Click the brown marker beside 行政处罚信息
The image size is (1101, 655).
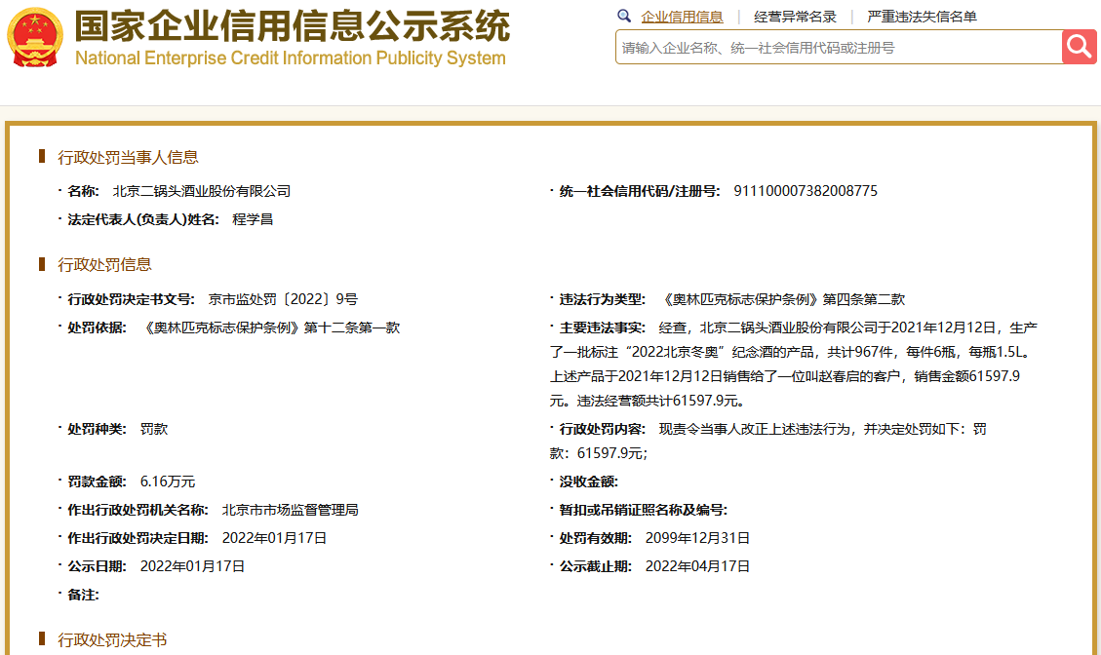pos(42,264)
